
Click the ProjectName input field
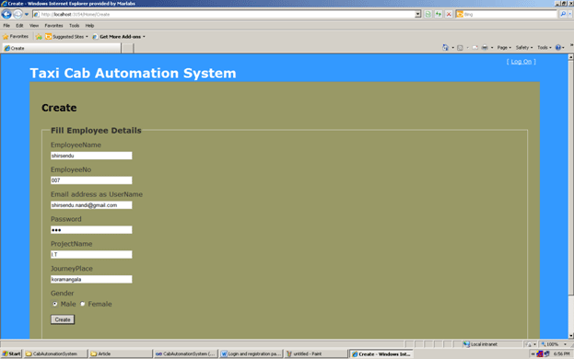click(91, 254)
